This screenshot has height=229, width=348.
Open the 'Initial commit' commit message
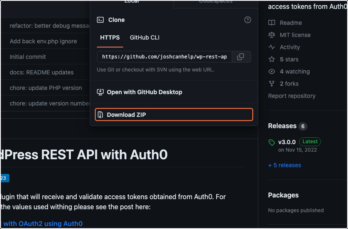[28, 57]
